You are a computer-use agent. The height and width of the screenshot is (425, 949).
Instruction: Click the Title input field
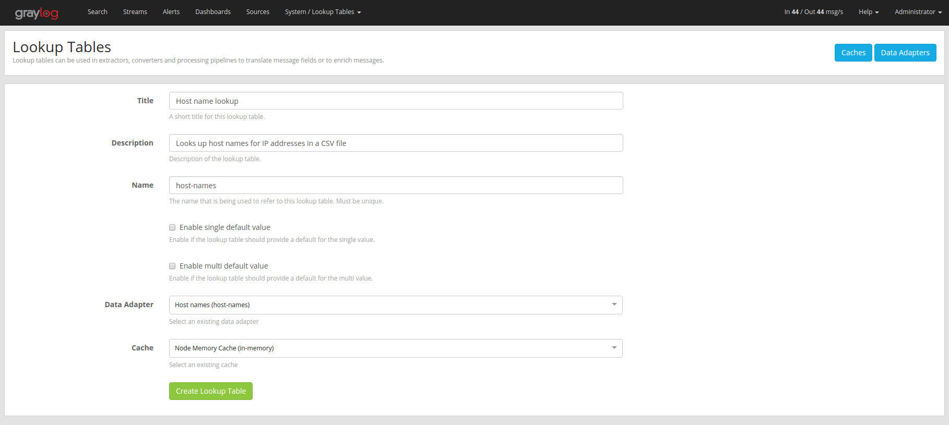point(396,101)
